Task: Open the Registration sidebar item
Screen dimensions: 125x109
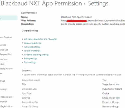Action: 6,106
